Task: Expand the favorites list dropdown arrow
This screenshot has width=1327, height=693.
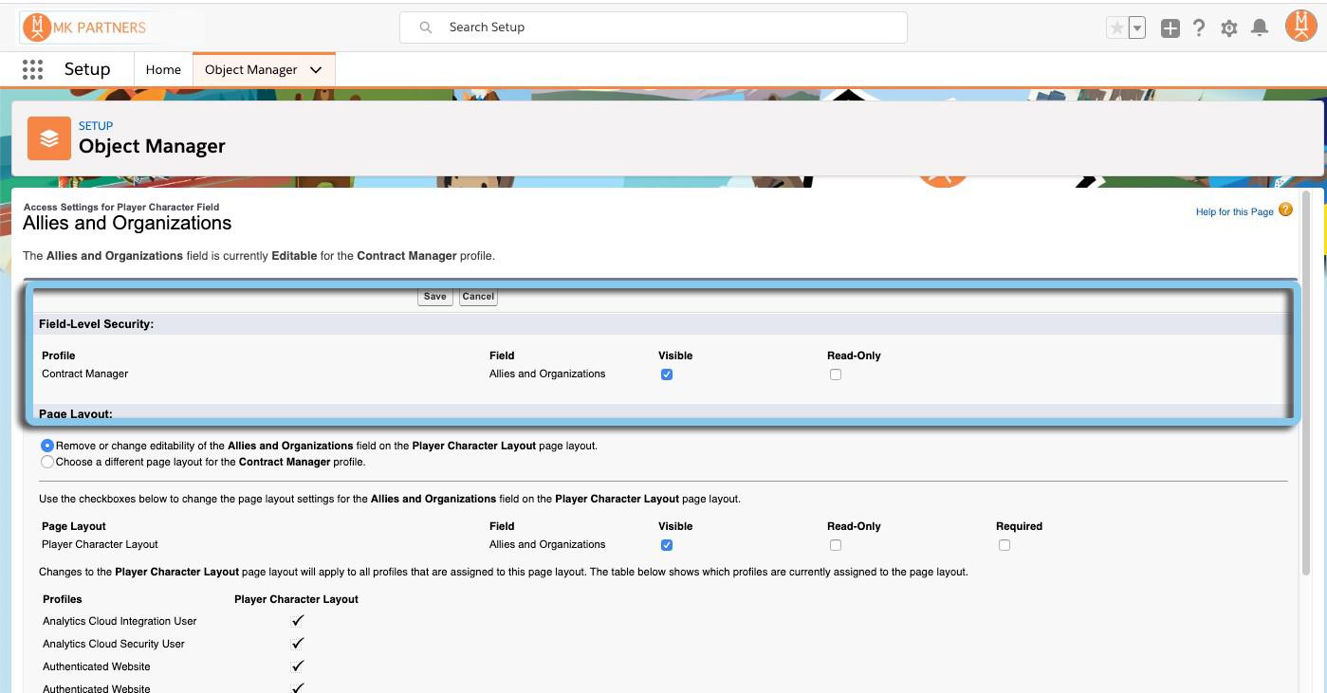Action: pyautogui.click(x=1137, y=28)
